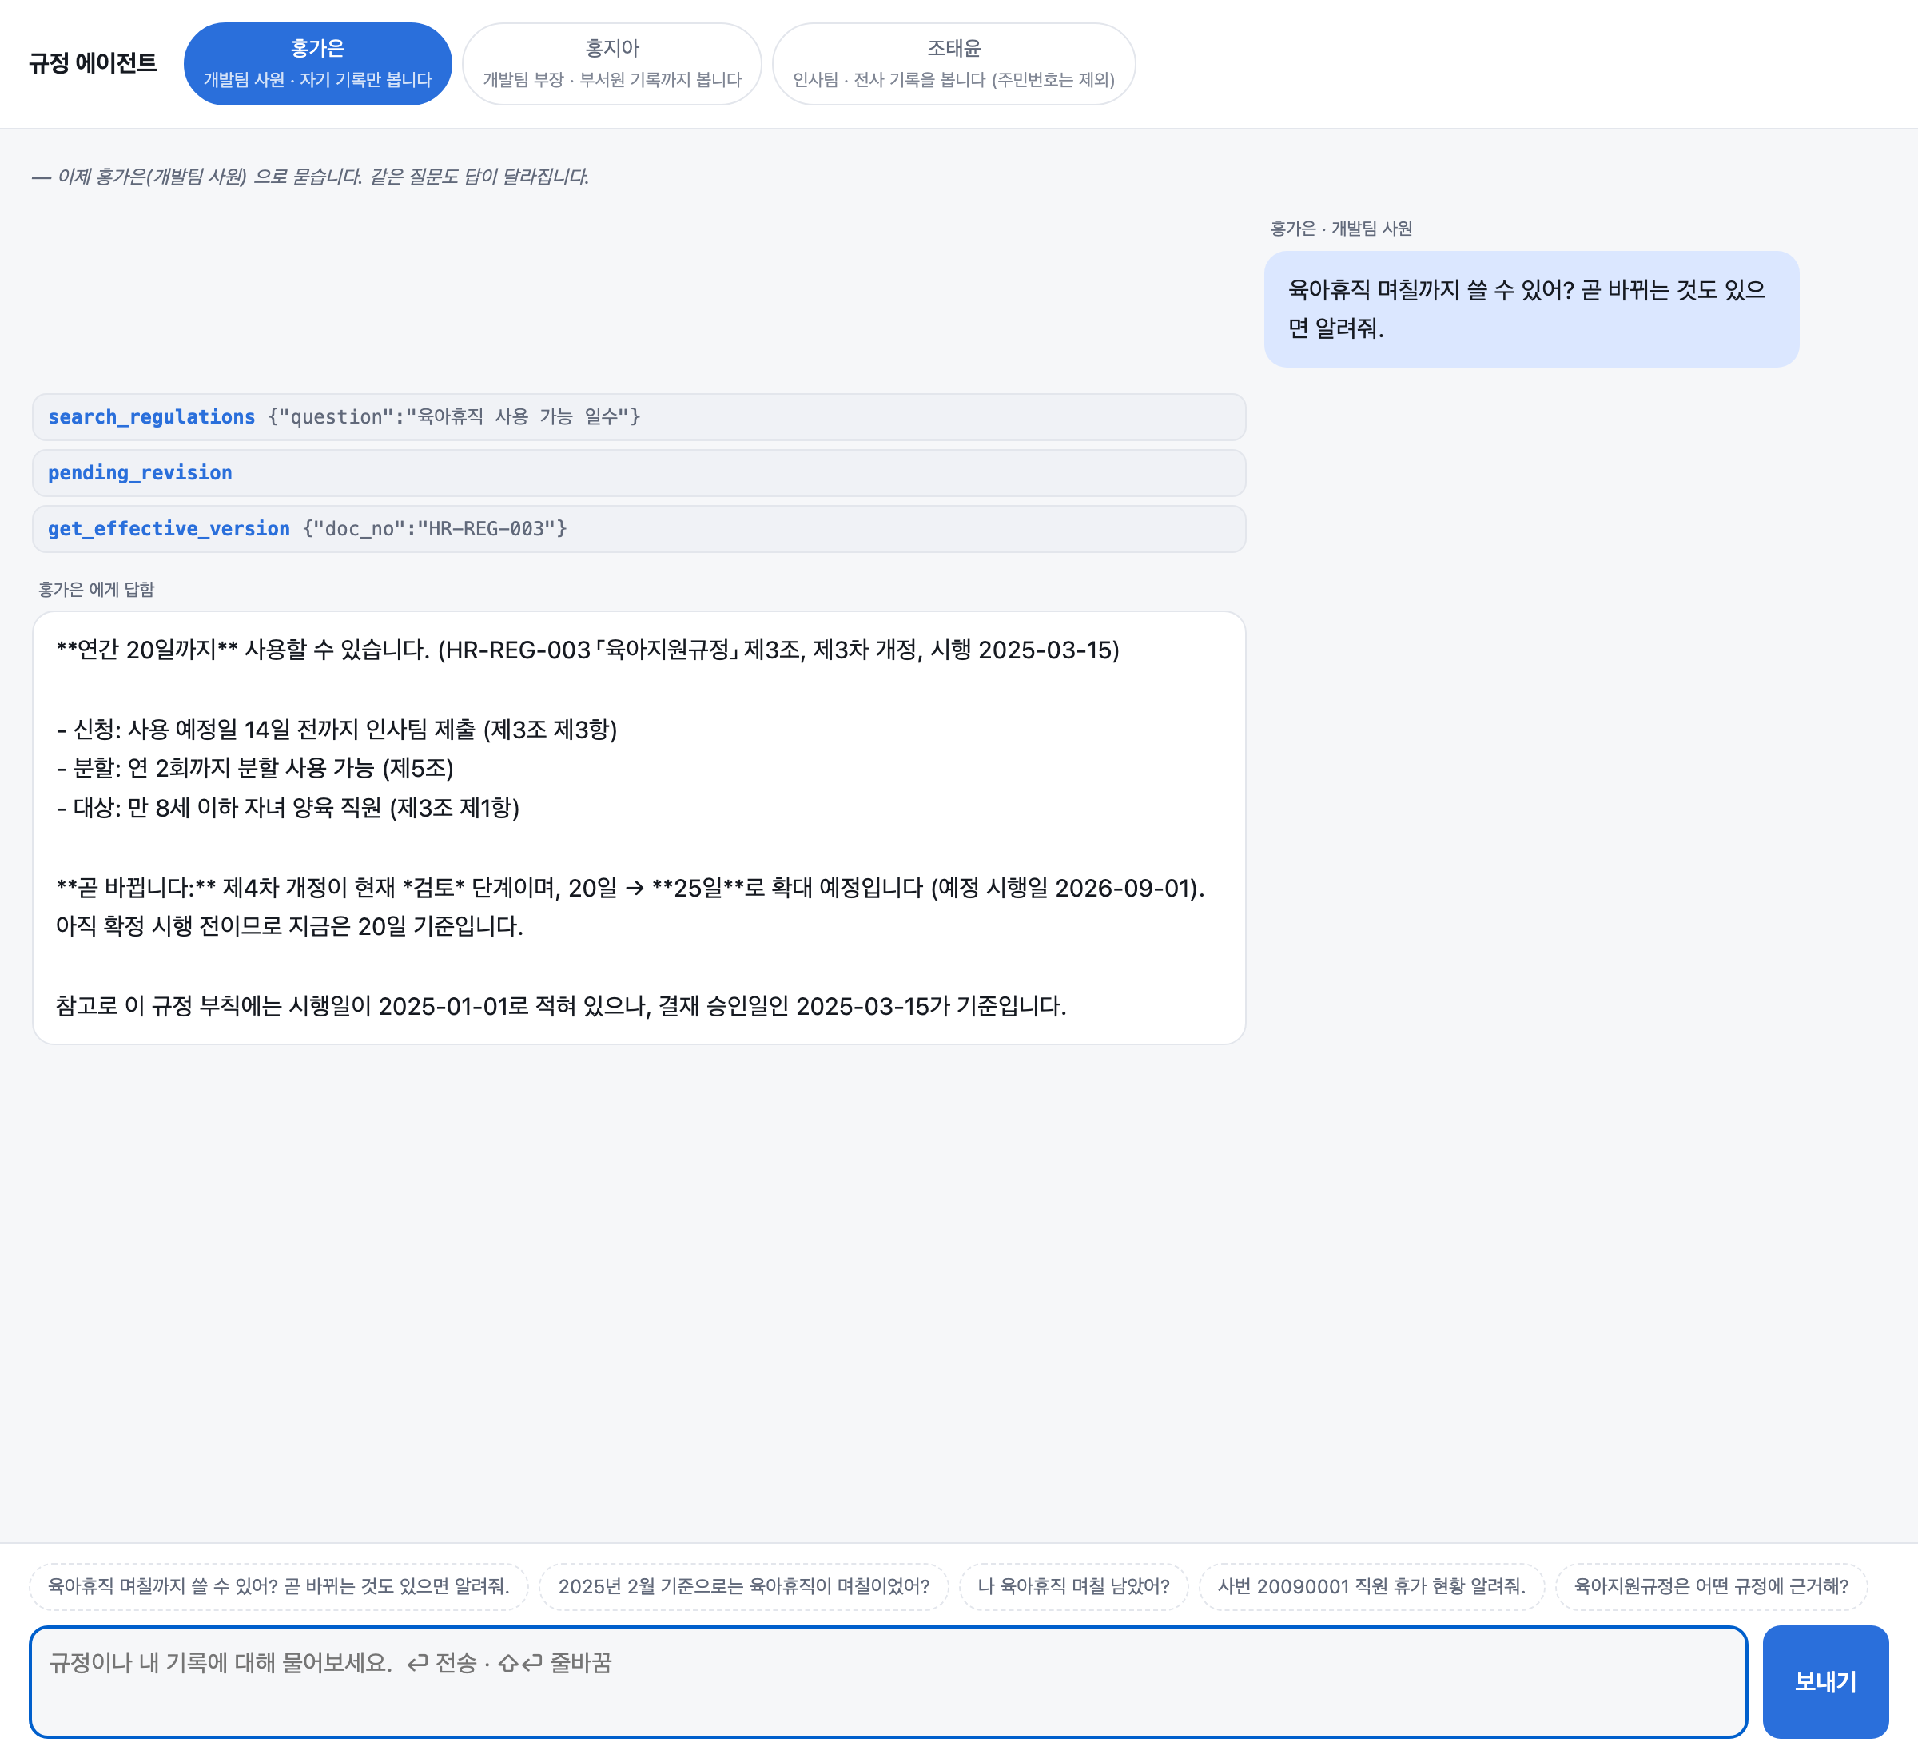Image resolution: width=1918 pixels, height=1758 pixels.
Task: Click the 보내기 send button
Action: tap(1824, 1681)
